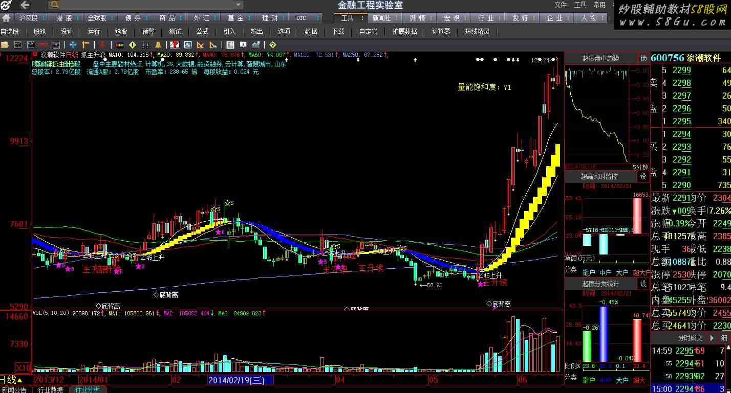Click the 选股 toolbar button
Screen dimensions: 731x393
coord(121,31)
